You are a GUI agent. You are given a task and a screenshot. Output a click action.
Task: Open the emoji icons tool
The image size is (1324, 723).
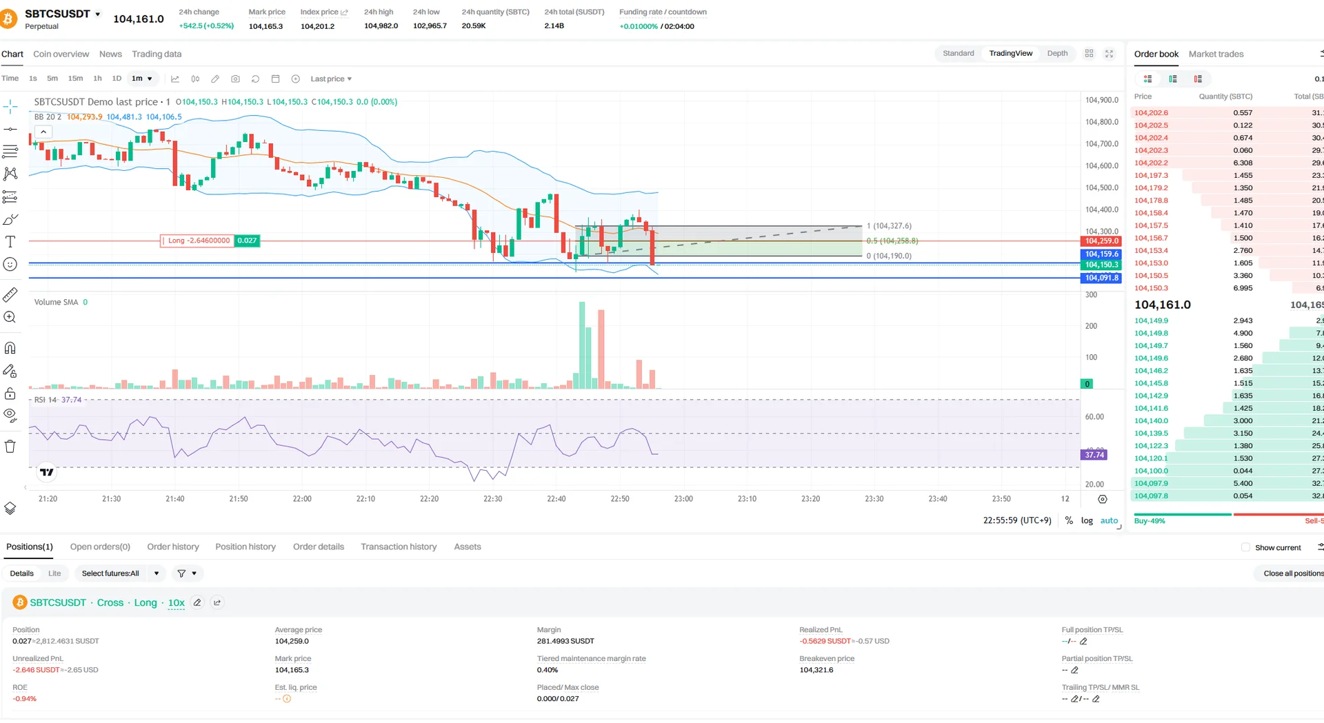click(10, 264)
